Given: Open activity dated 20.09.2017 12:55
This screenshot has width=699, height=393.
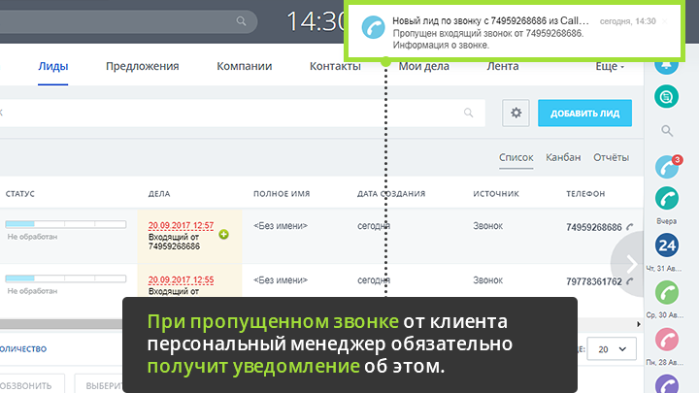Looking at the screenshot, I should [x=181, y=279].
